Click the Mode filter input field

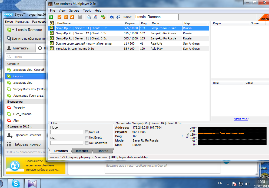(x=67, y=132)
